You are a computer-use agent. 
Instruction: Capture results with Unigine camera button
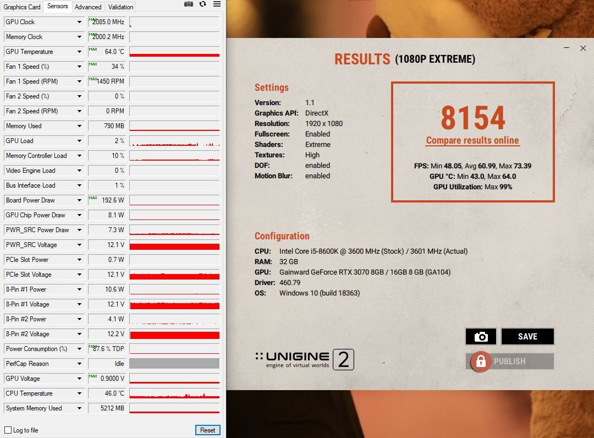tap(481, 336)
